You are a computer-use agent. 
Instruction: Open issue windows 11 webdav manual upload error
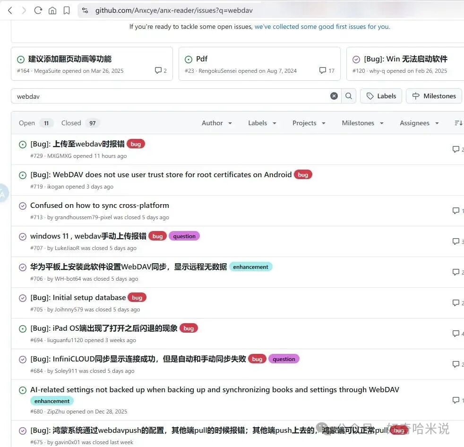point(88,236)
